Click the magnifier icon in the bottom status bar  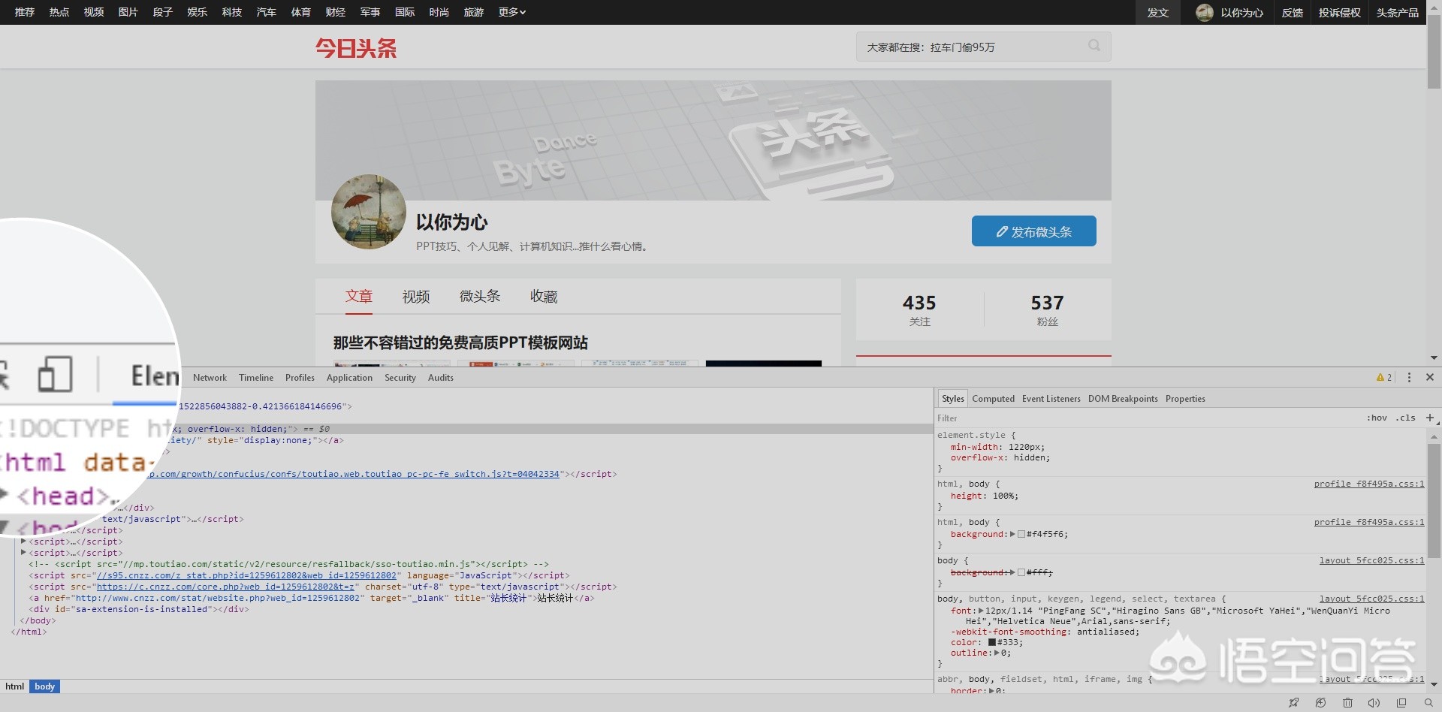tap(1428, 703)
